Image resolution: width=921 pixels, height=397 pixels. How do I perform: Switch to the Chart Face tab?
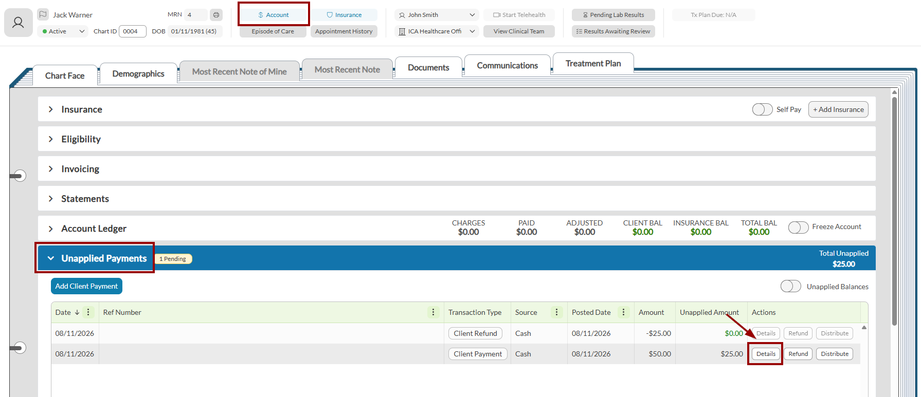[x=65, y=75]
